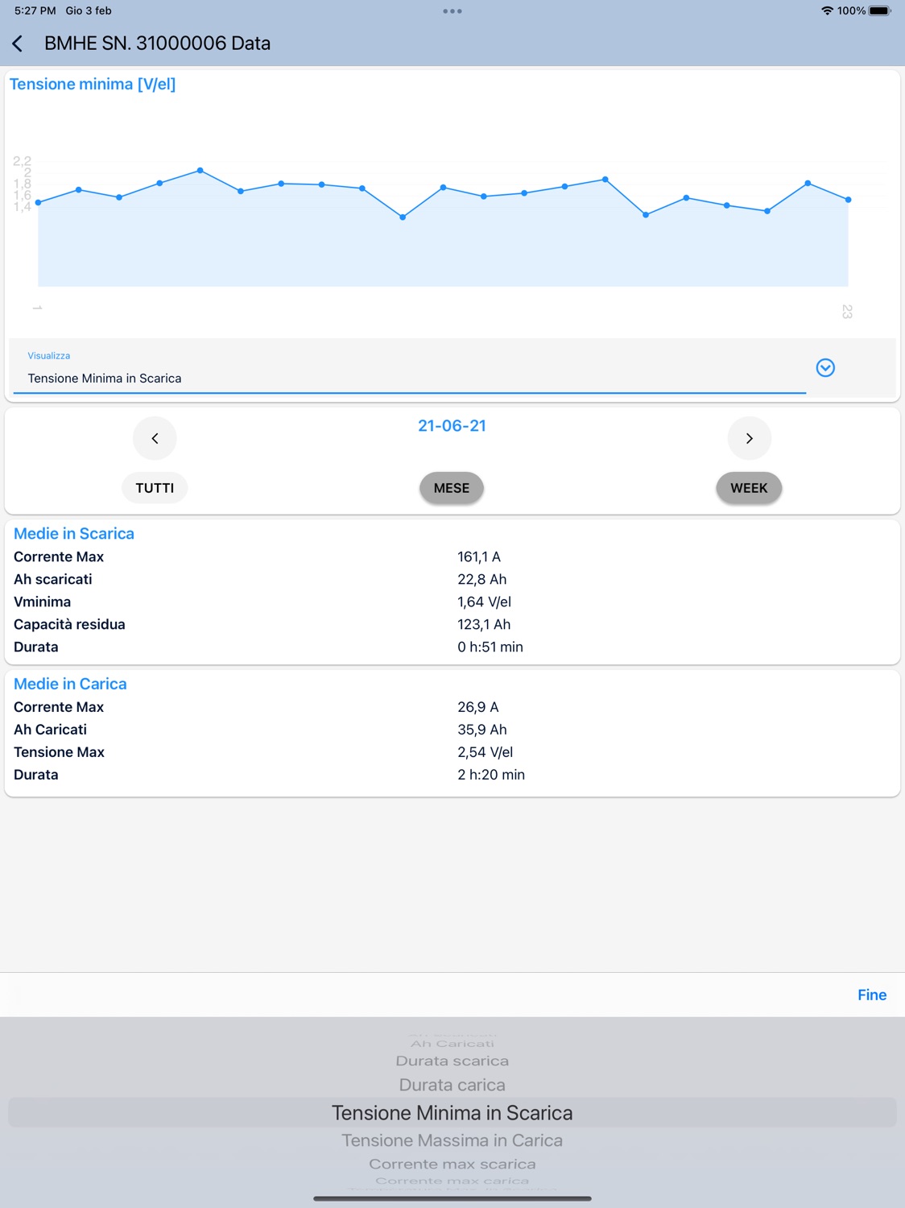905x1208 pixels.
Task: Select the TUTTI range button
Action: [155, 488]
